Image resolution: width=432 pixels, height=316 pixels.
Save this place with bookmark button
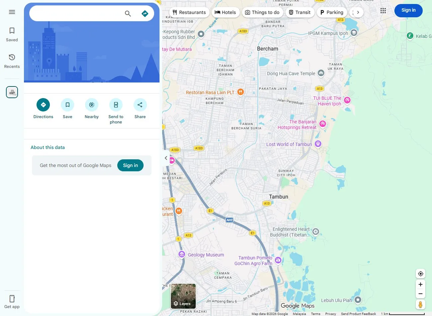tap(67, 105)
